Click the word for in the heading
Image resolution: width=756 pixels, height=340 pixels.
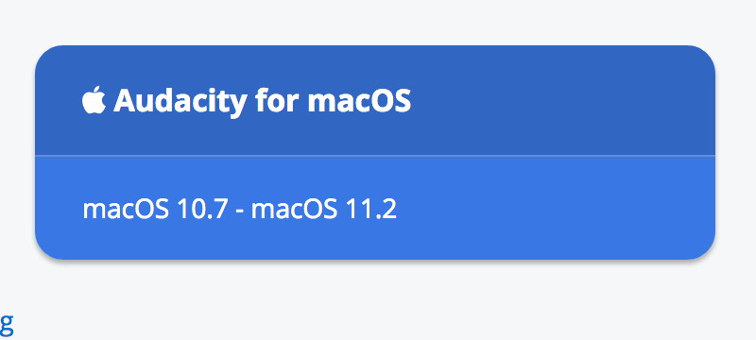coord(277,100)
